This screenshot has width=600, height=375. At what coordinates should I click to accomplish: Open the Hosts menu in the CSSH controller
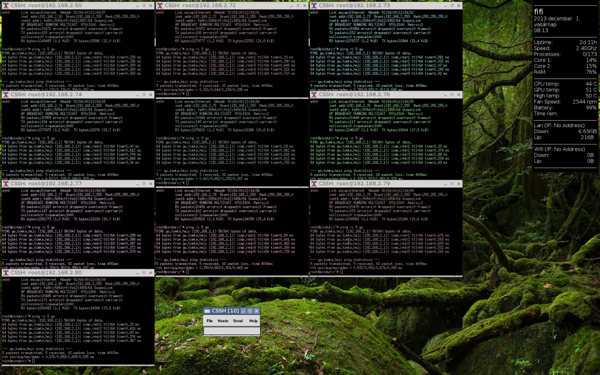click(x=222, y=321)
